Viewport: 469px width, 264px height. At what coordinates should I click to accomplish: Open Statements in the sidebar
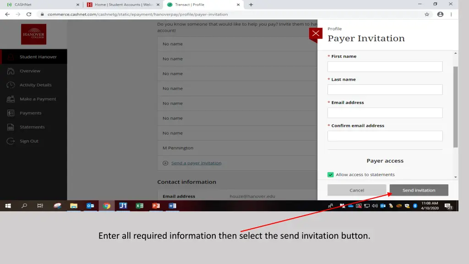pyautogui.click(x=33, y=127)
